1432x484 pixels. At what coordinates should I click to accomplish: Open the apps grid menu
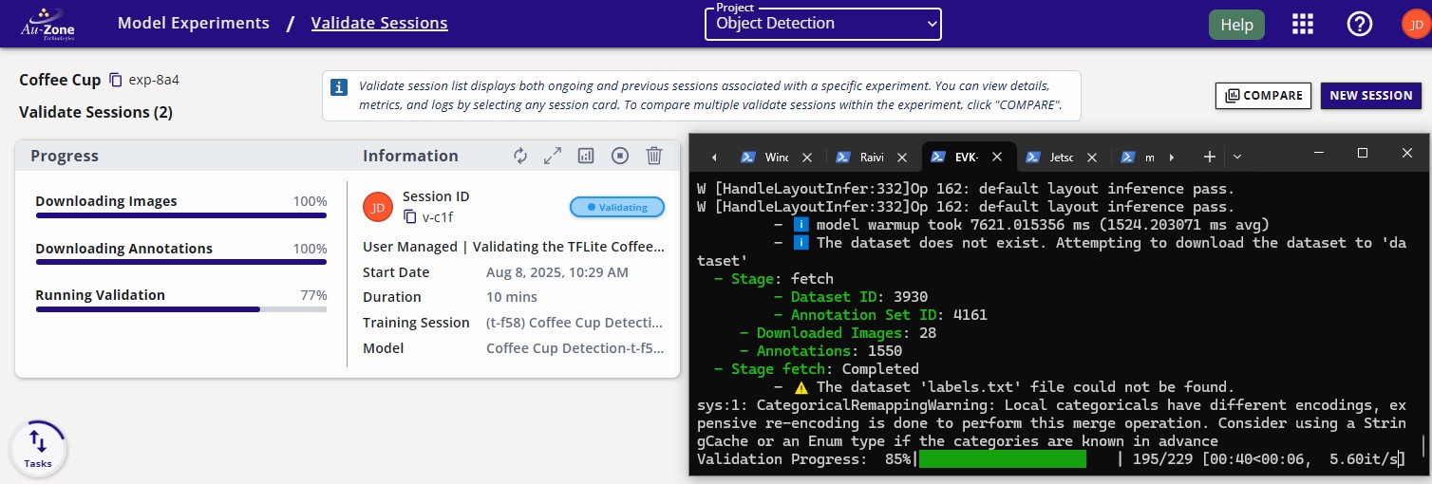coord(1303,25)
